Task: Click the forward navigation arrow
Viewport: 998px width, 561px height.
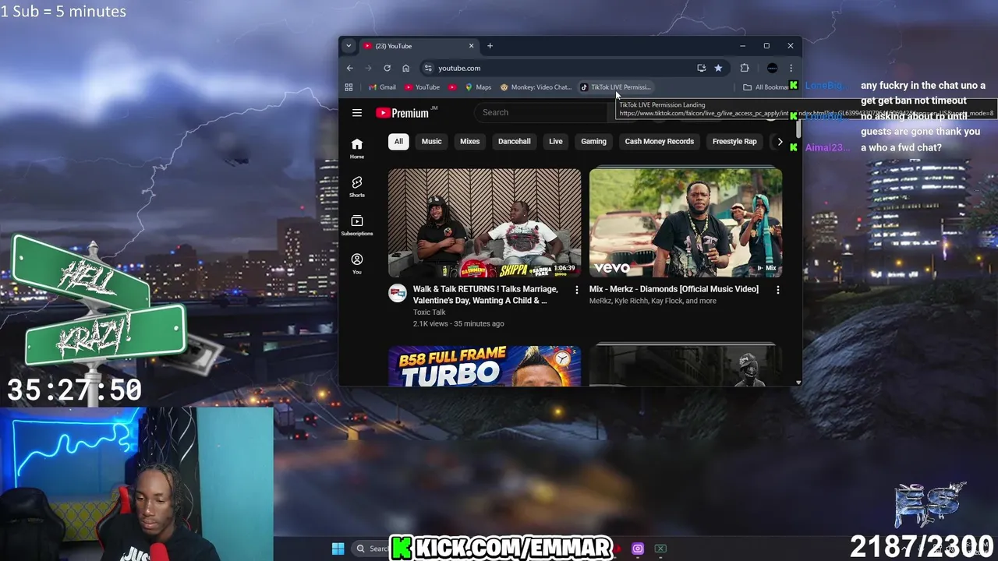Action: point(368,68)
